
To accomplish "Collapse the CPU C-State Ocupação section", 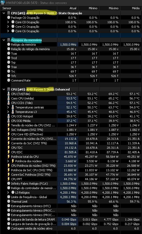I will (4, 13).
